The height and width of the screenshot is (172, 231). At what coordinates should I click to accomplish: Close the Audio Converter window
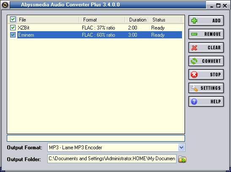click(x=225, y=6)
